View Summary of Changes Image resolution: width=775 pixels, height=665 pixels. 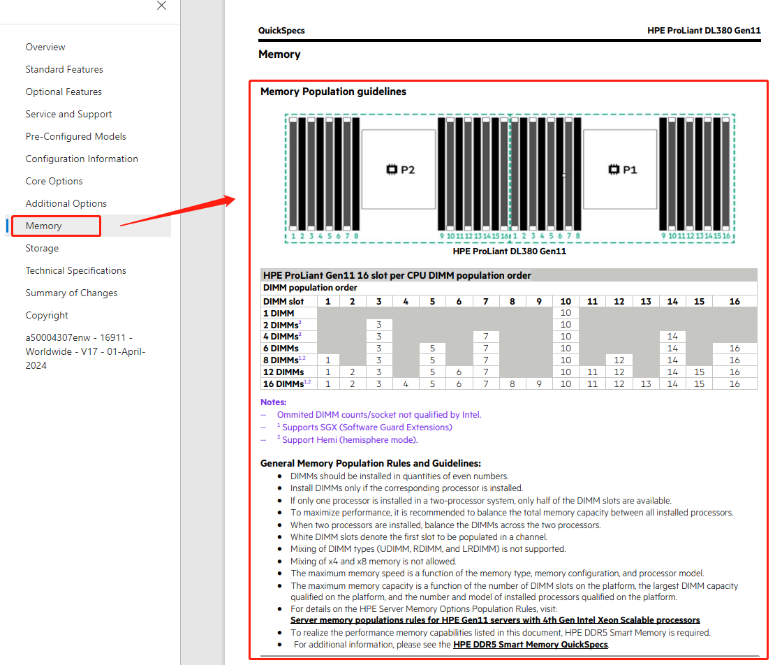(x=72, y=293)
